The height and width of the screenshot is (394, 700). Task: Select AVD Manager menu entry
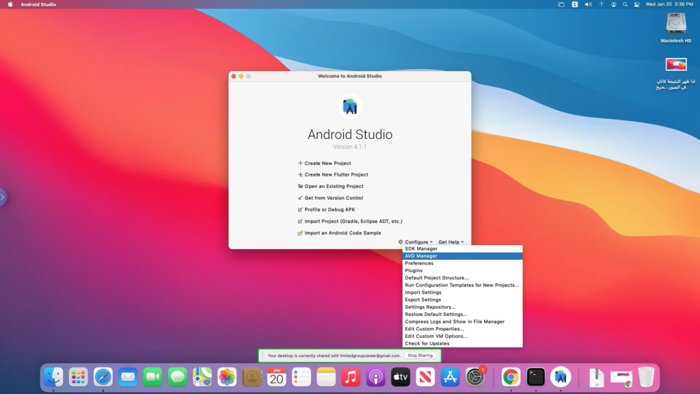tap(463, 256)
